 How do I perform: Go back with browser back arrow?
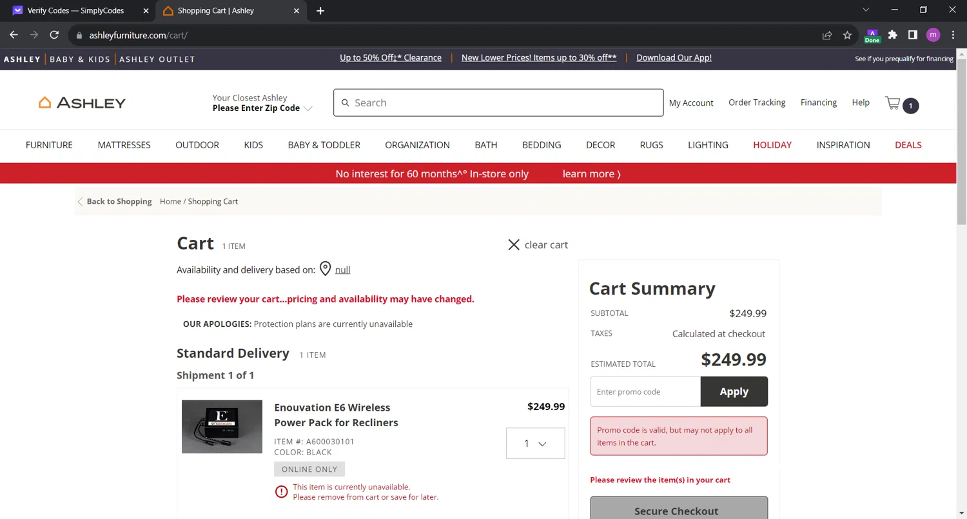pyautogui.click(x=14, y=35)
